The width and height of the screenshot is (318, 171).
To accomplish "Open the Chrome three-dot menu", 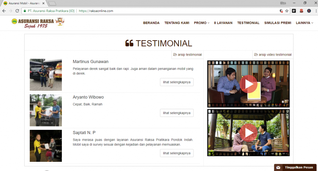I will 316,11.
